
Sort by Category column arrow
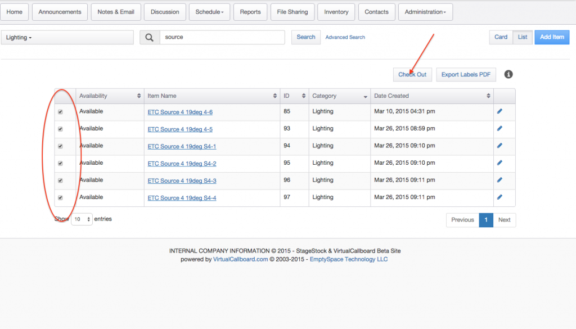point(365,97)
